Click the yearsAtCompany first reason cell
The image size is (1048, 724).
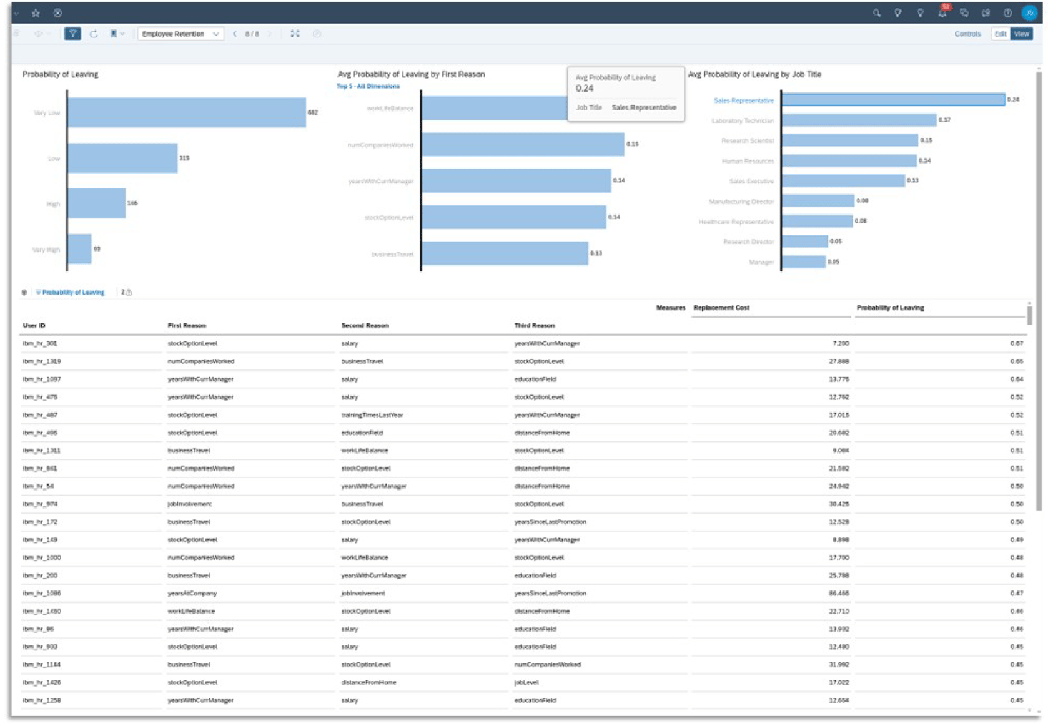tap(192, 593)
